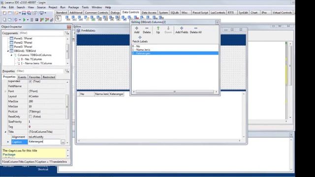This screenshot has width=315, height=177.
Task: Click the Components filter field
Action: pyautogui.click(x=41, y=33)
